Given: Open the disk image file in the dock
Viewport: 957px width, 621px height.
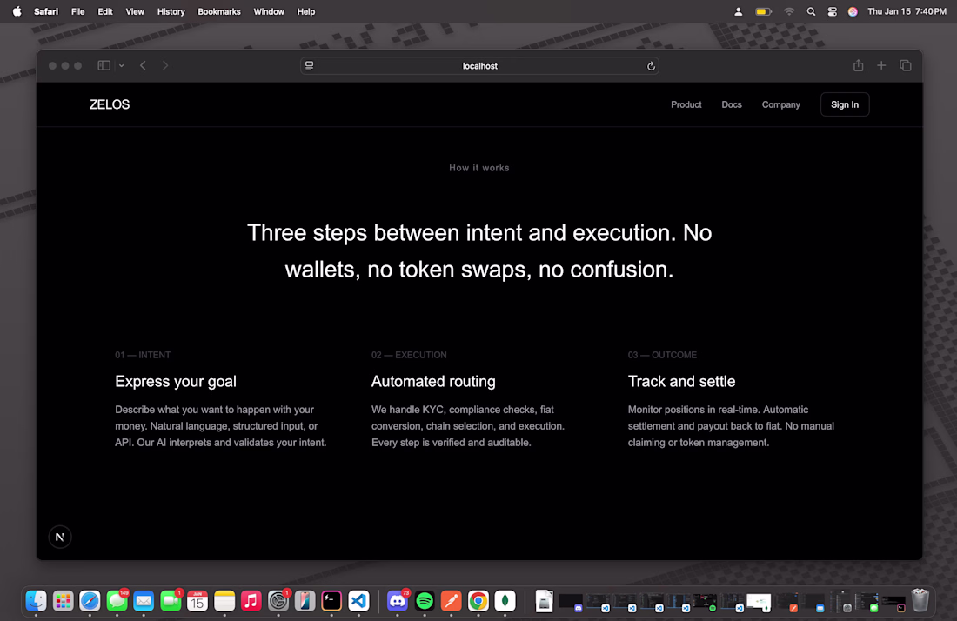Looking at the screenshot, I should [544, 601].
